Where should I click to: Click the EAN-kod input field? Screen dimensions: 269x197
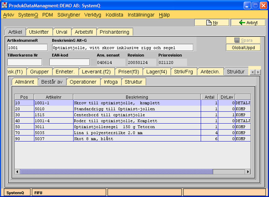69,62
